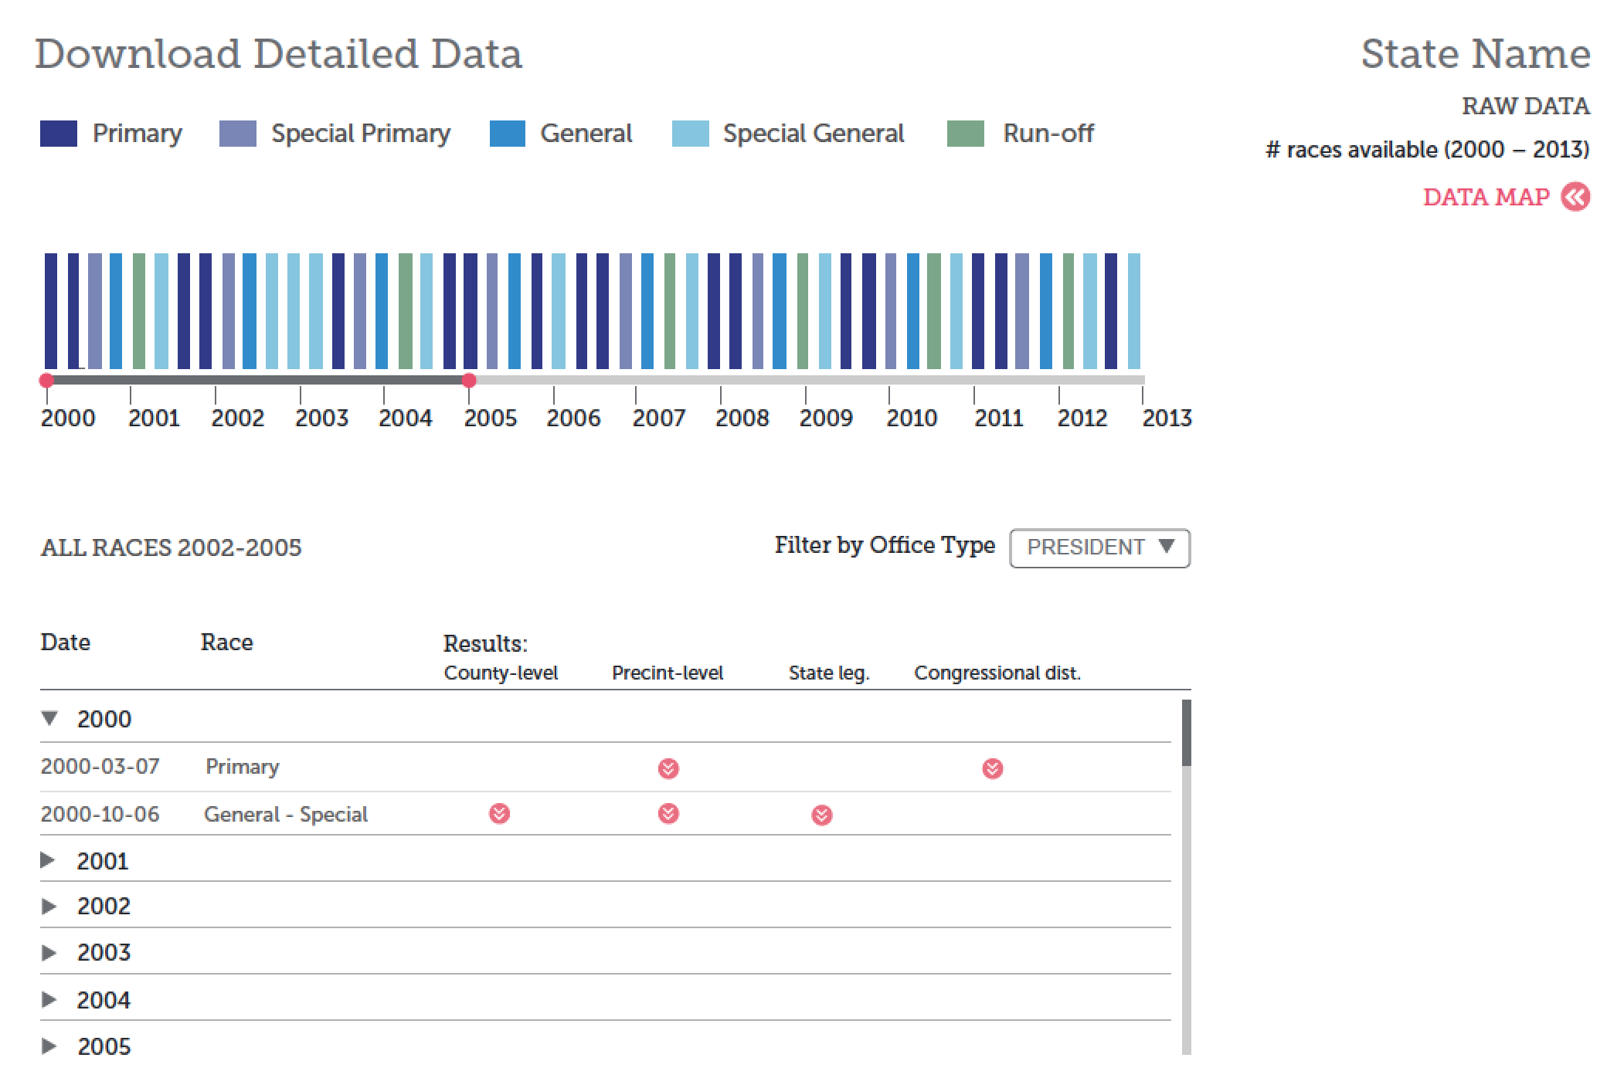
Task: Click the races table scrollbar thumb
Action: 1187,733
